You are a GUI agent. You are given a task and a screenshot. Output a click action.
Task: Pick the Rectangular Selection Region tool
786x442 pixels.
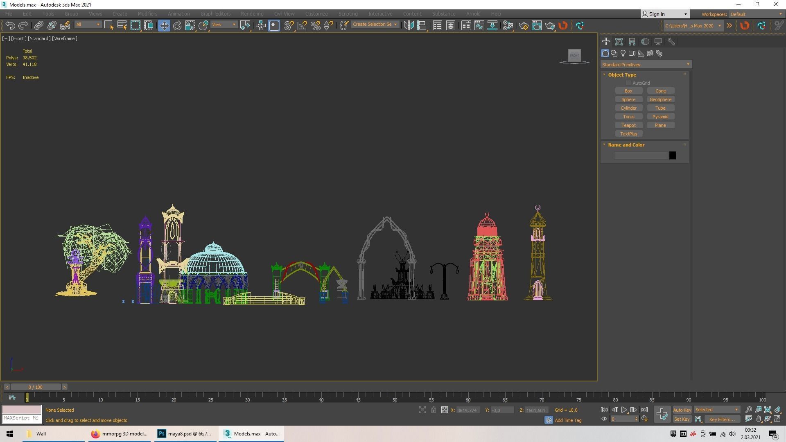[x=135, y=26]
